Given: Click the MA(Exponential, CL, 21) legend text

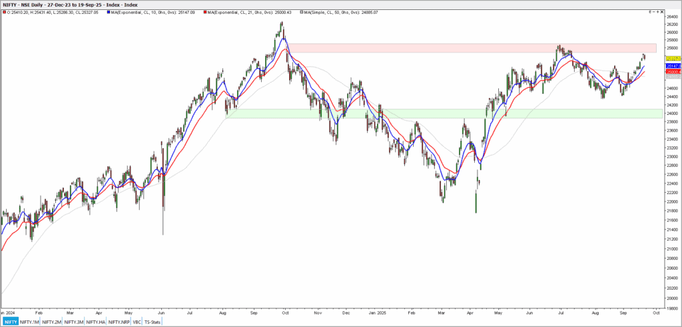Looking at the screenshot, I should pyautogui.click(x=248, y=13).
